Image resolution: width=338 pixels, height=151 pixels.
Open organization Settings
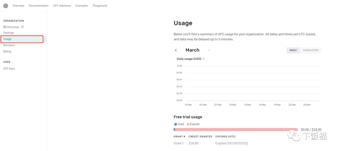(9, 33)
